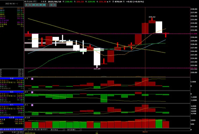Click purple settings icon in 外資 sub-chart
This screenshot has width=199, height=134.
point(32,79)
